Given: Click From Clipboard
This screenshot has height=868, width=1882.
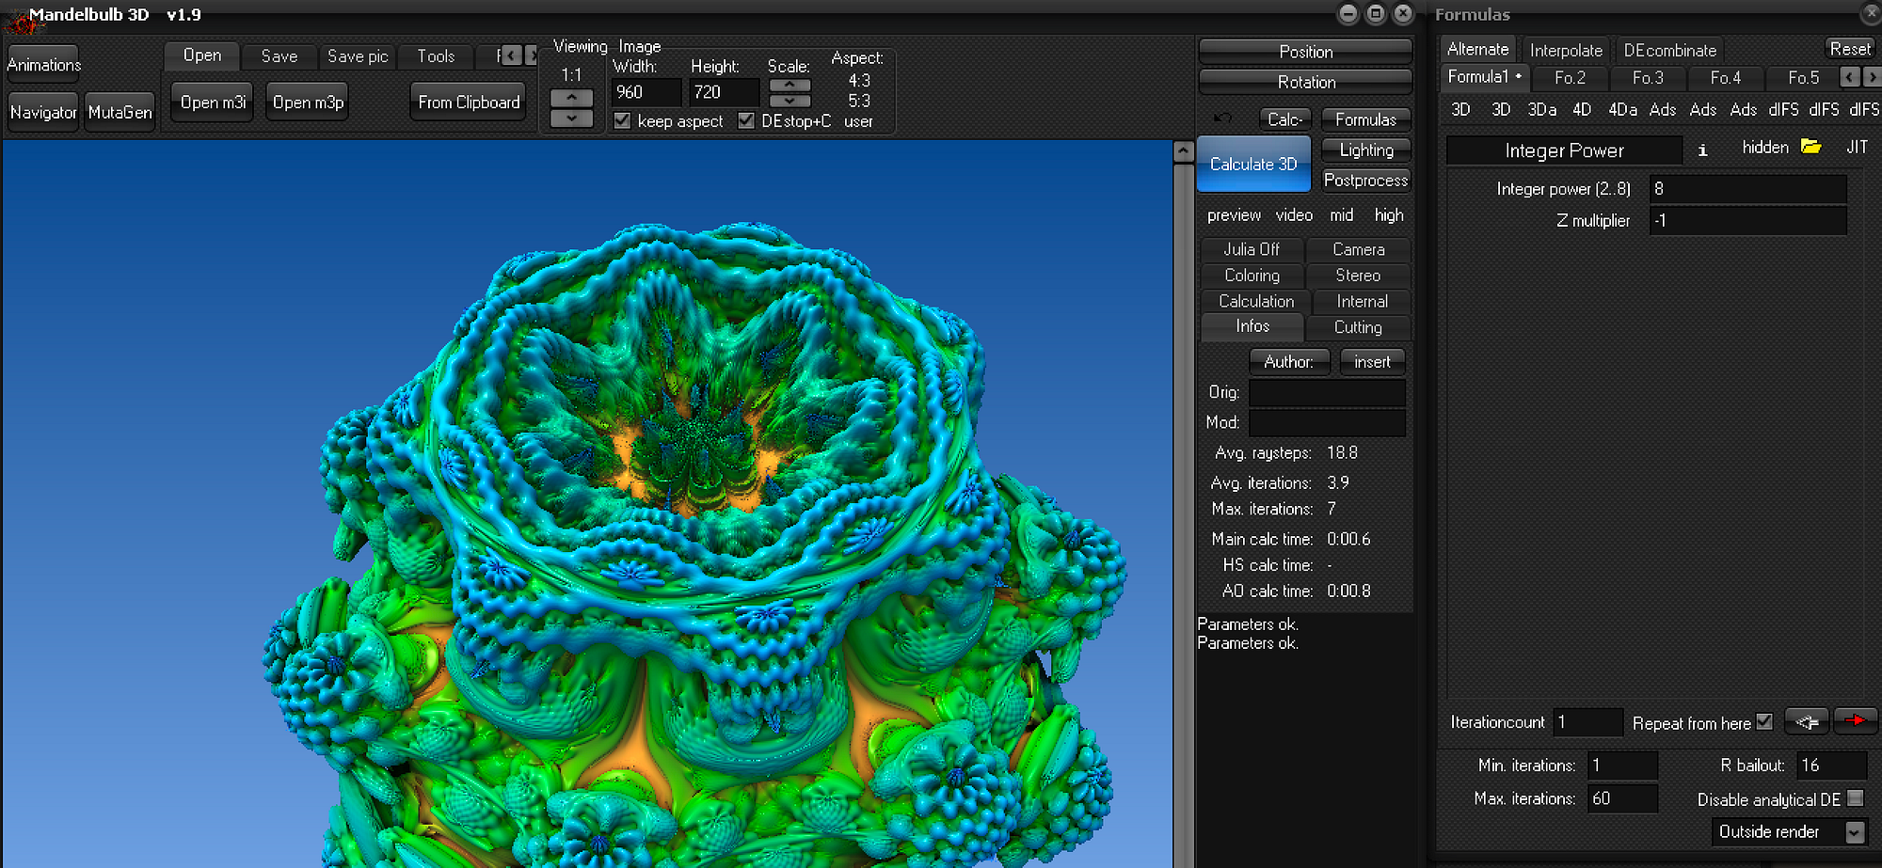Looking at the screenshot, I should pyautogui.click(x=468, y=101).
